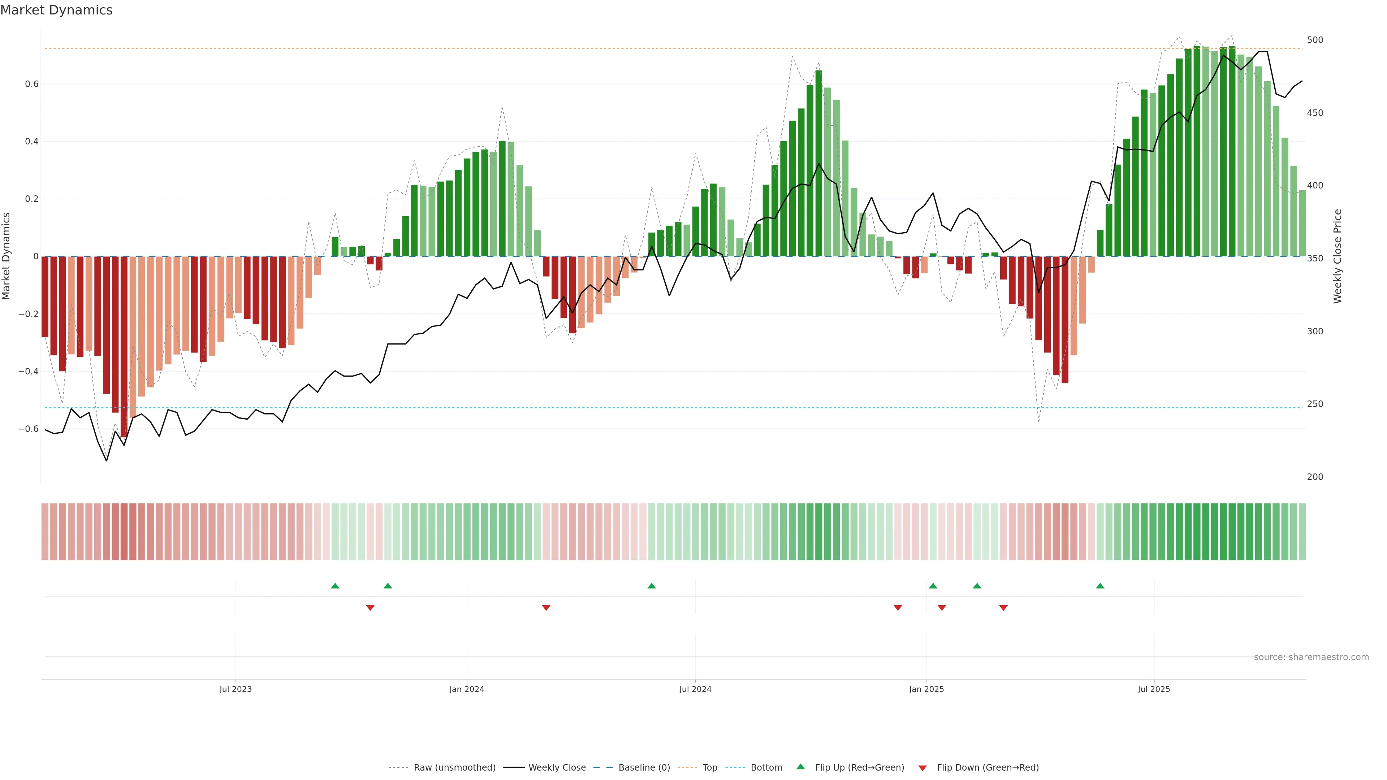Toggle the Weekly Close legend entry
The width and height of the screenshot is (1387, 780).
click(557, 767)
